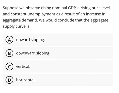The height and width of the screenshot is (93, 119).
Task: Click the word 'unemployment' in the question
Action: (x=41, y=14)
